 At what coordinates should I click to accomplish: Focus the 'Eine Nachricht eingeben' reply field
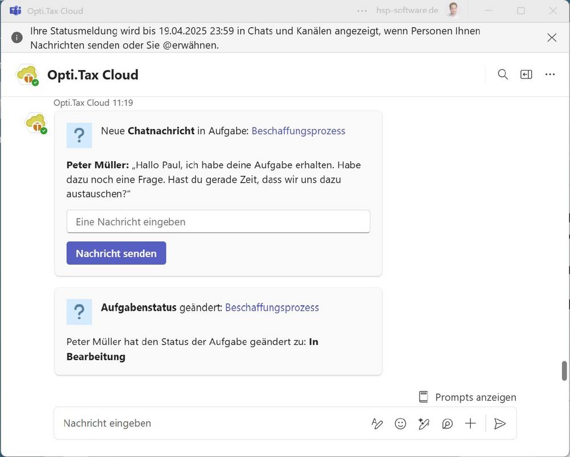218,221
